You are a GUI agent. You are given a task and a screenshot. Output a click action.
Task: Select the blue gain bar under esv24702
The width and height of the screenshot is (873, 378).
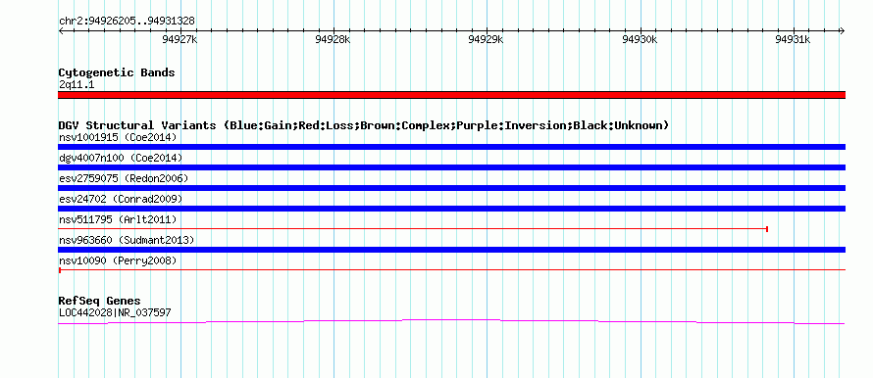(x=451, y=209)
